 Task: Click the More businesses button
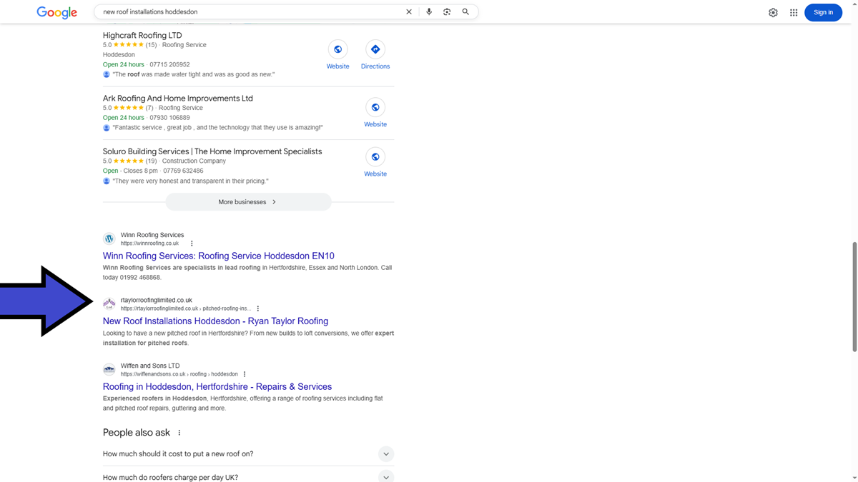pyautogui.click(x=248, y=202)
